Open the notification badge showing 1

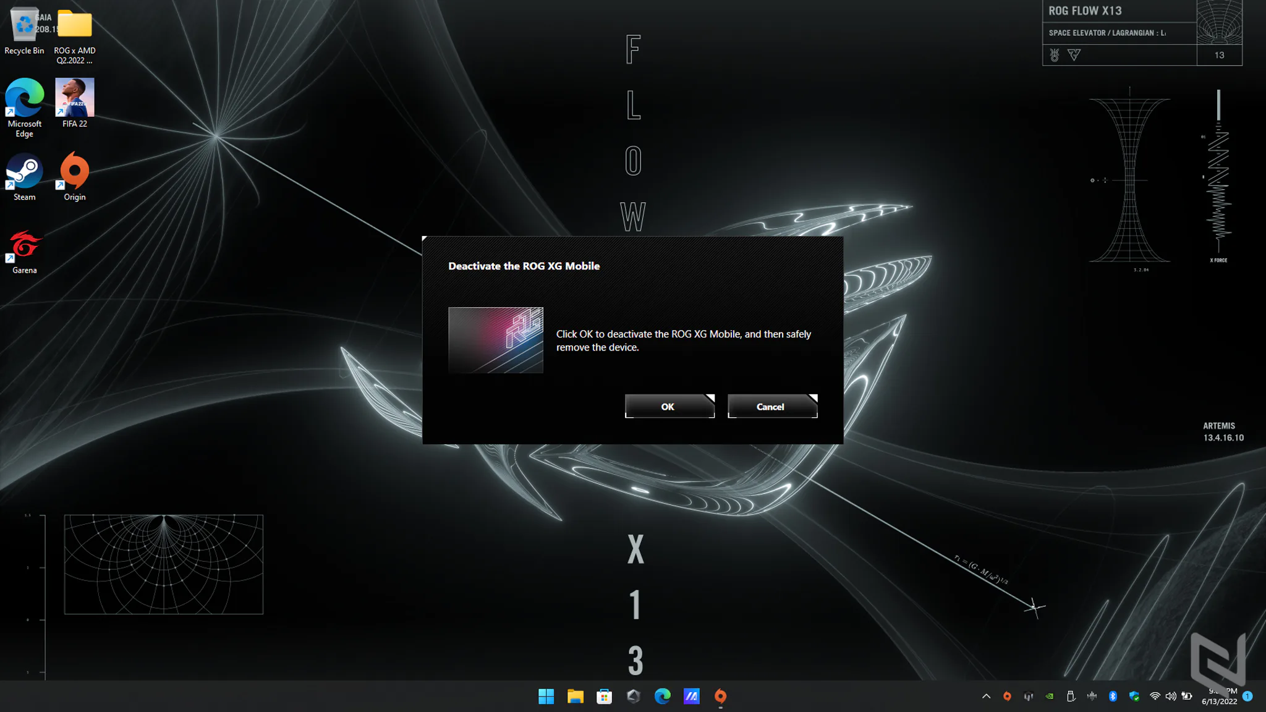tap(1247, 696)
